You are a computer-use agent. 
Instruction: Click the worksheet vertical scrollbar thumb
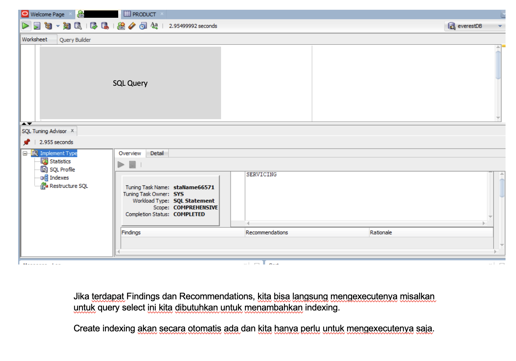pyautogui.click(x=498, y=65)
